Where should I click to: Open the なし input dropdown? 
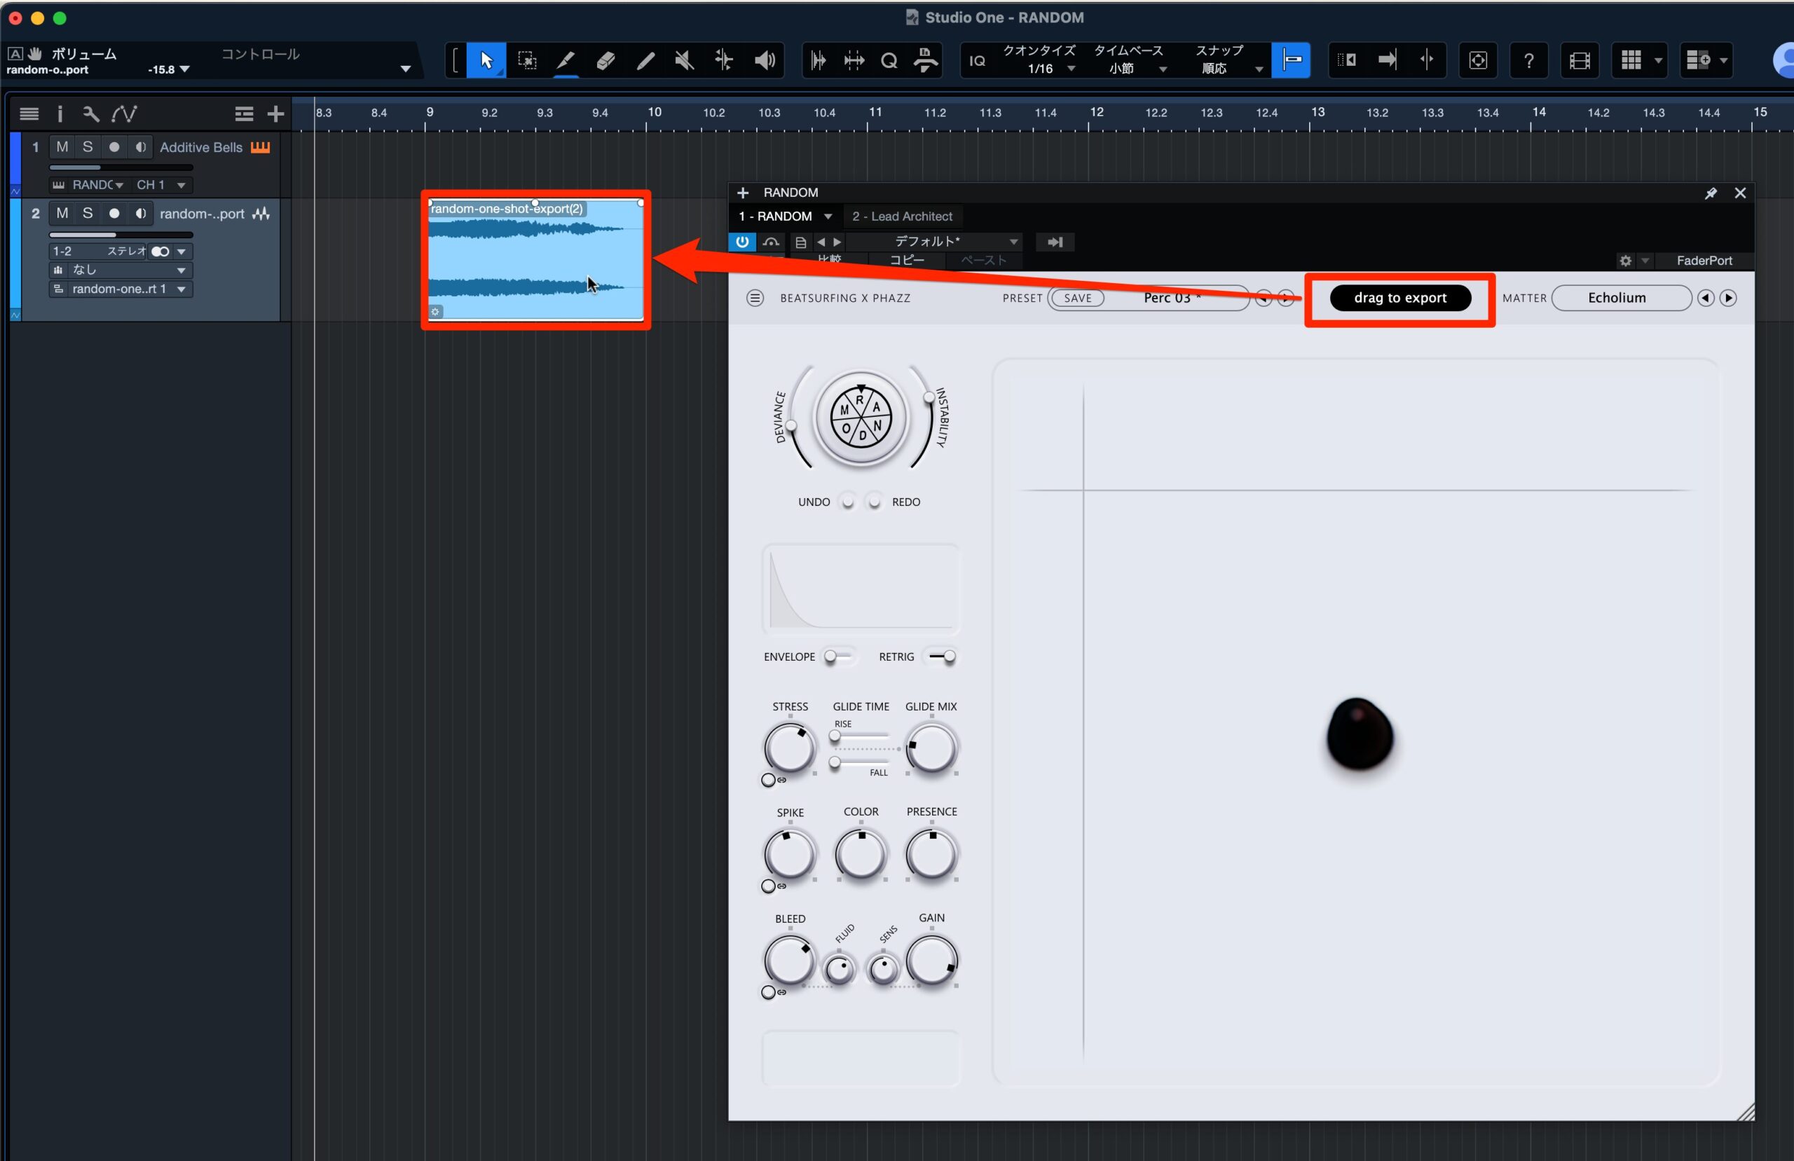pos(121,270)
